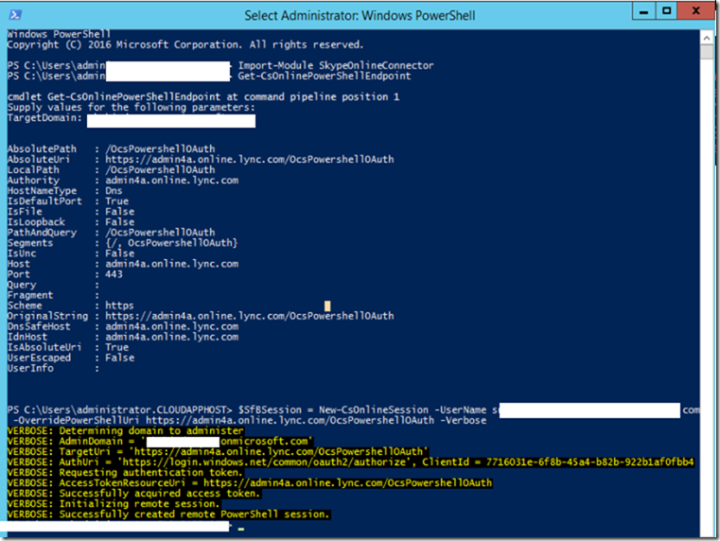
Task: Click the vertical scrollbar thumb
Action: (707, 51)
